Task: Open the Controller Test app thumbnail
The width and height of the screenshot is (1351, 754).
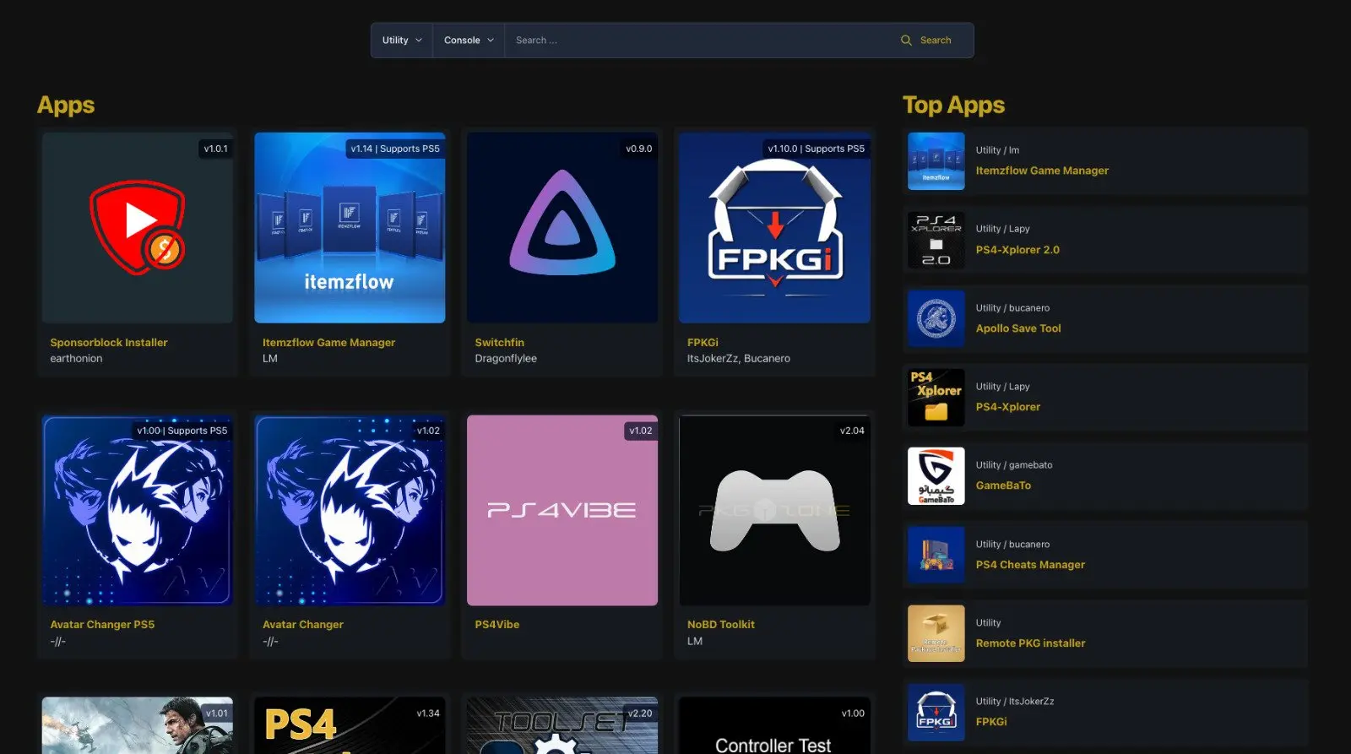Action: [x=774, y=725]
